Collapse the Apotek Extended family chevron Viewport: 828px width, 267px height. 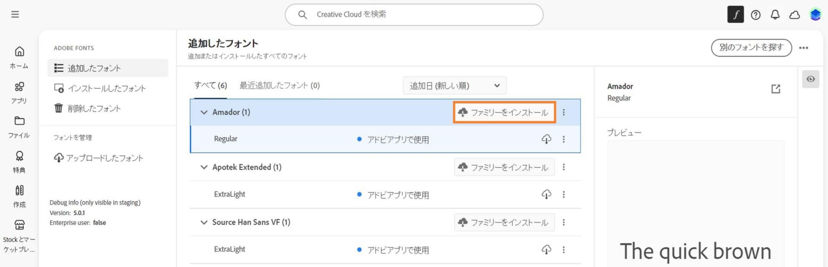click(x=204, y=167)
